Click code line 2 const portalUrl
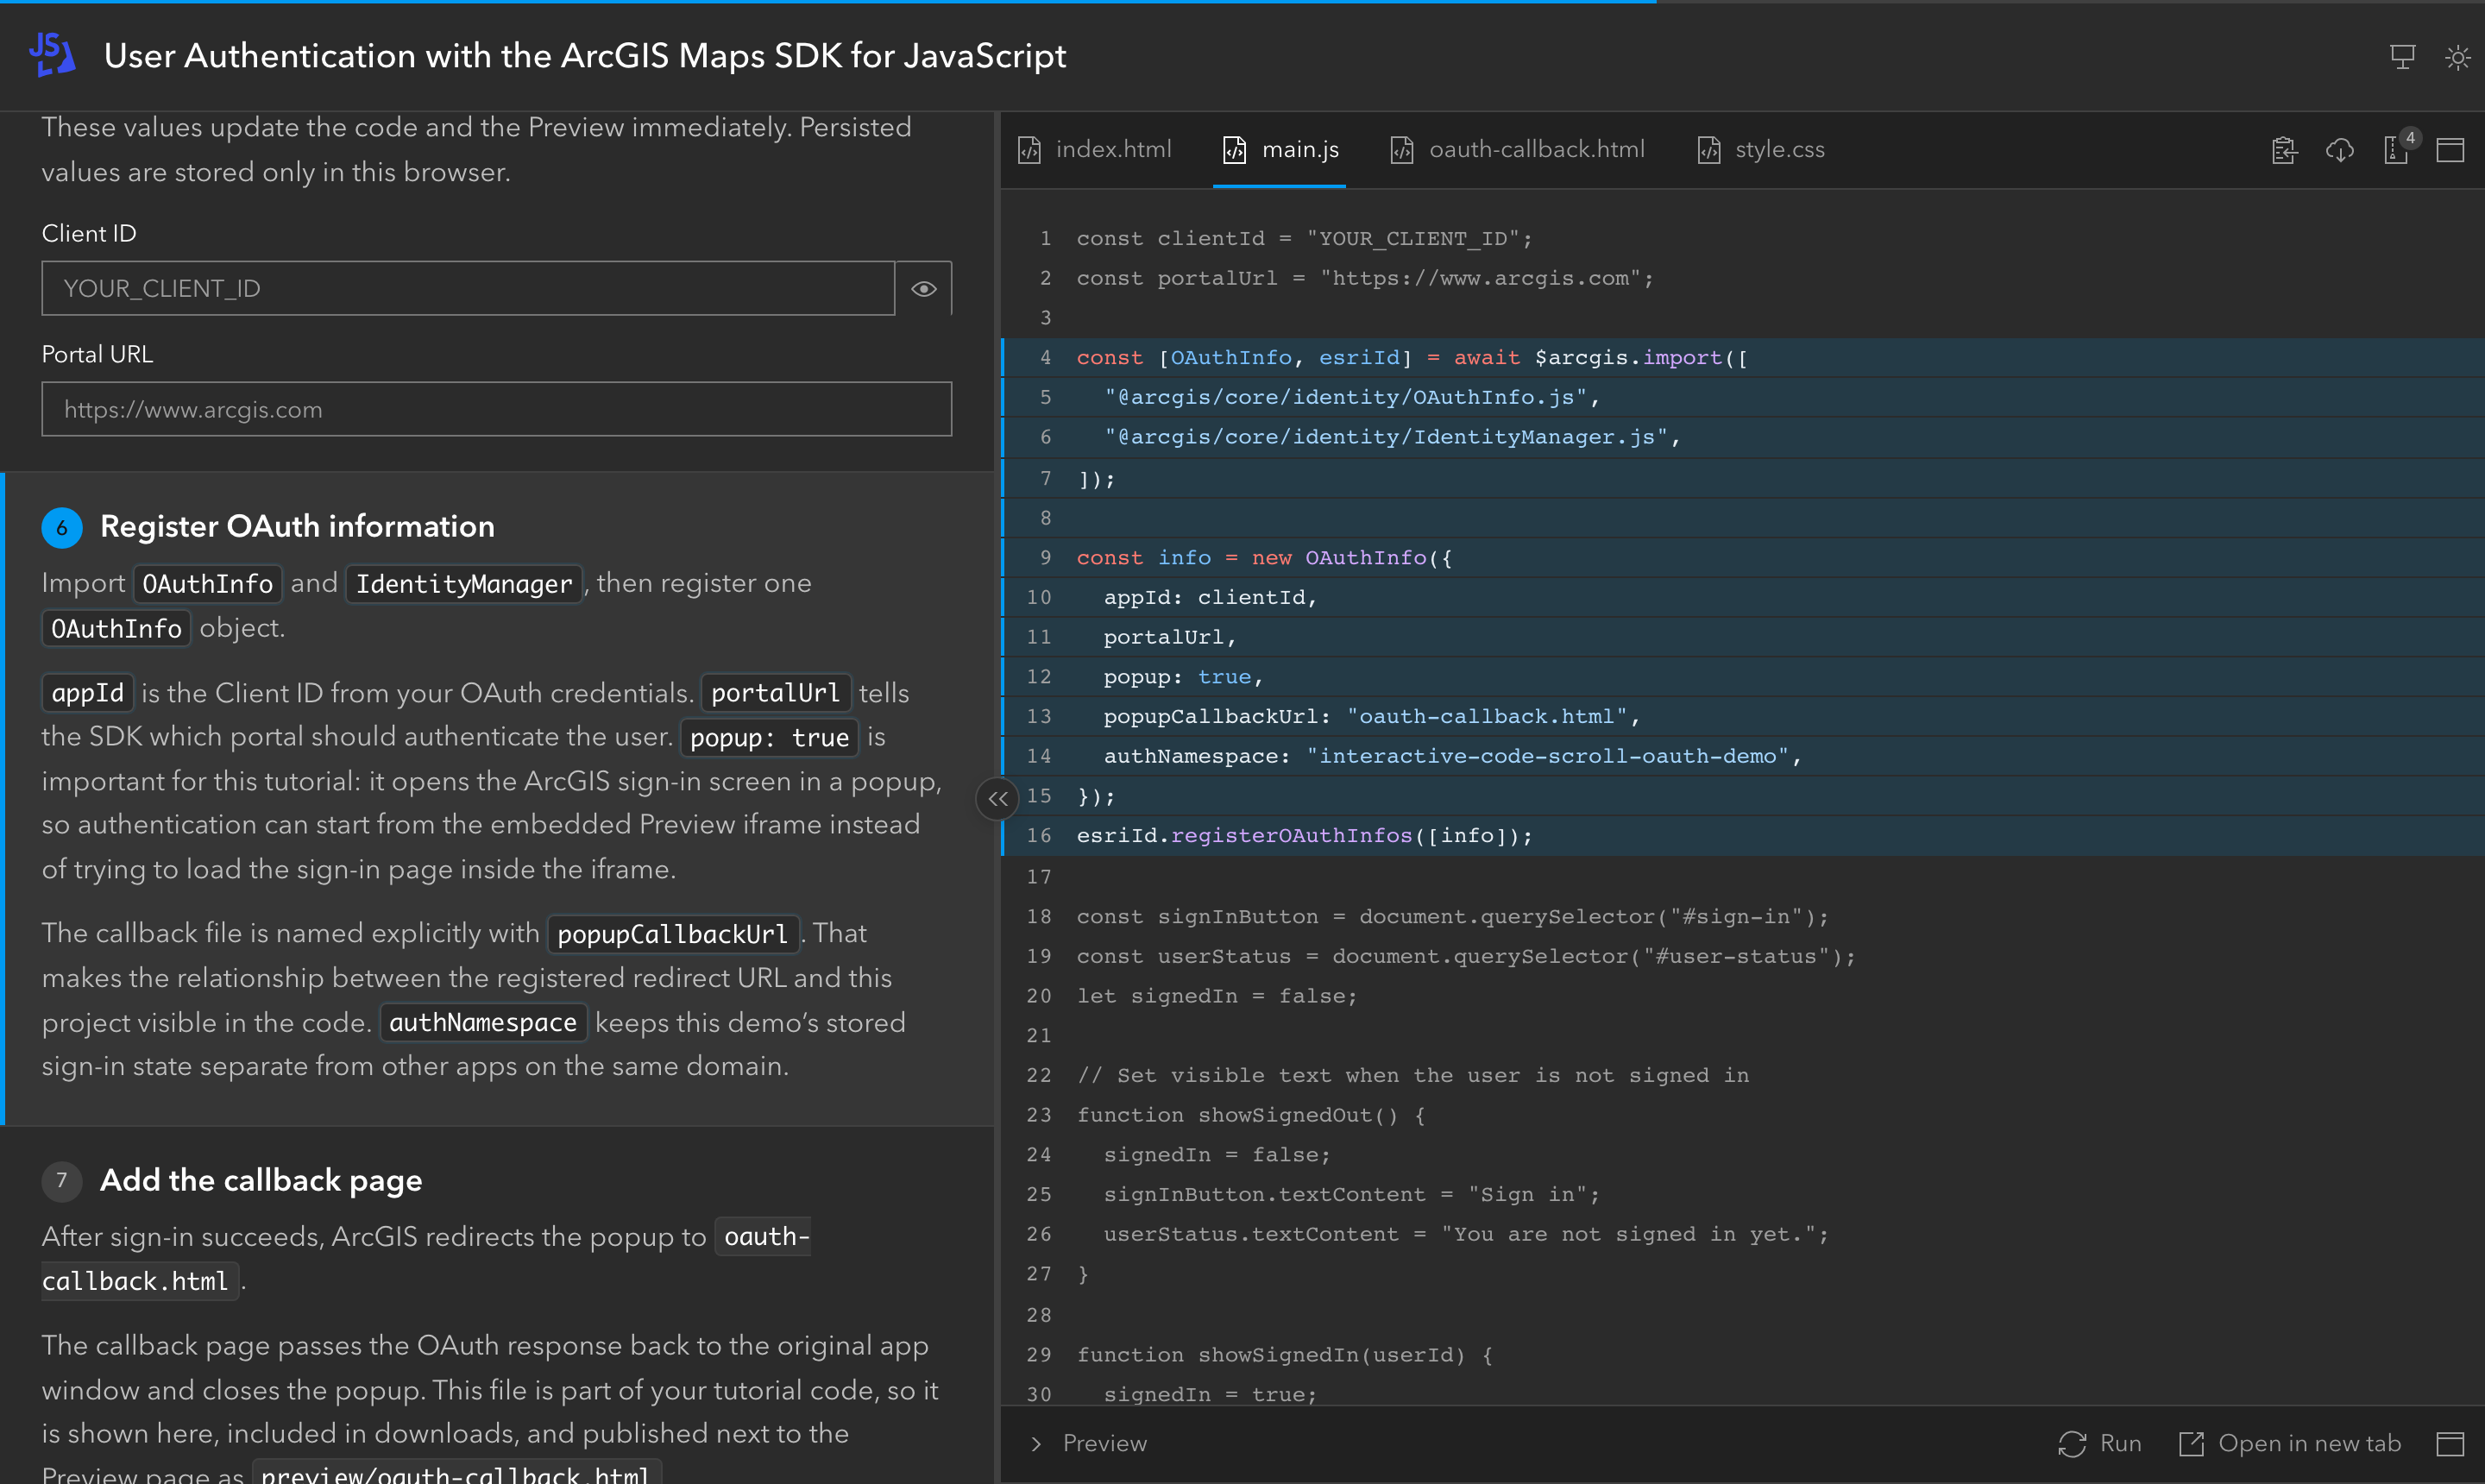2485x1484 pixels. coord(1365,278)
